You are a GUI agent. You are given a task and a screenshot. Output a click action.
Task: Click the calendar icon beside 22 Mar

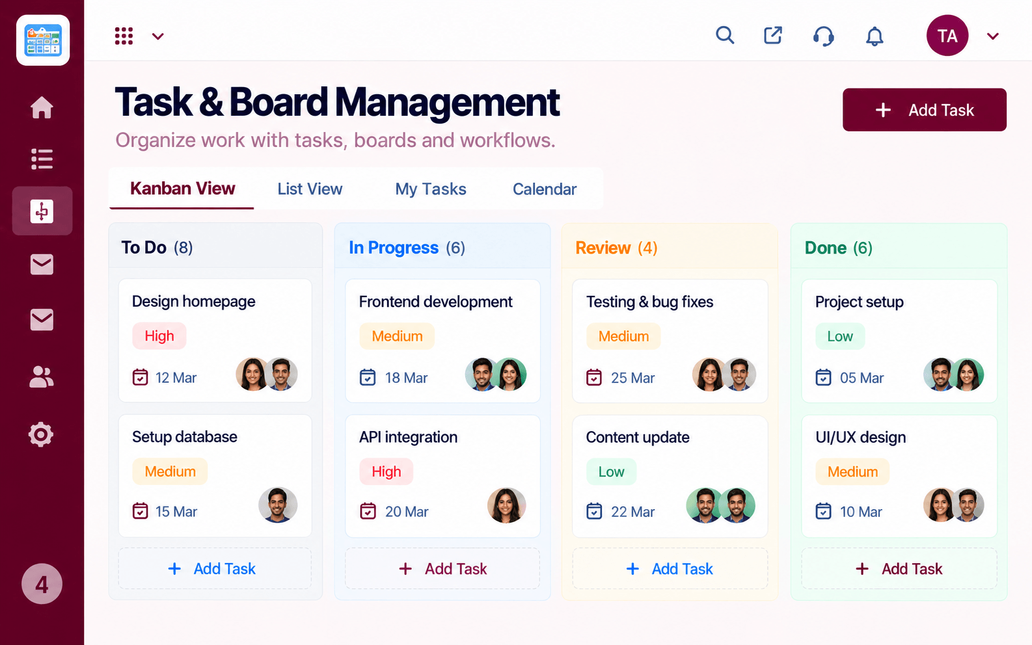pos(594,511)
